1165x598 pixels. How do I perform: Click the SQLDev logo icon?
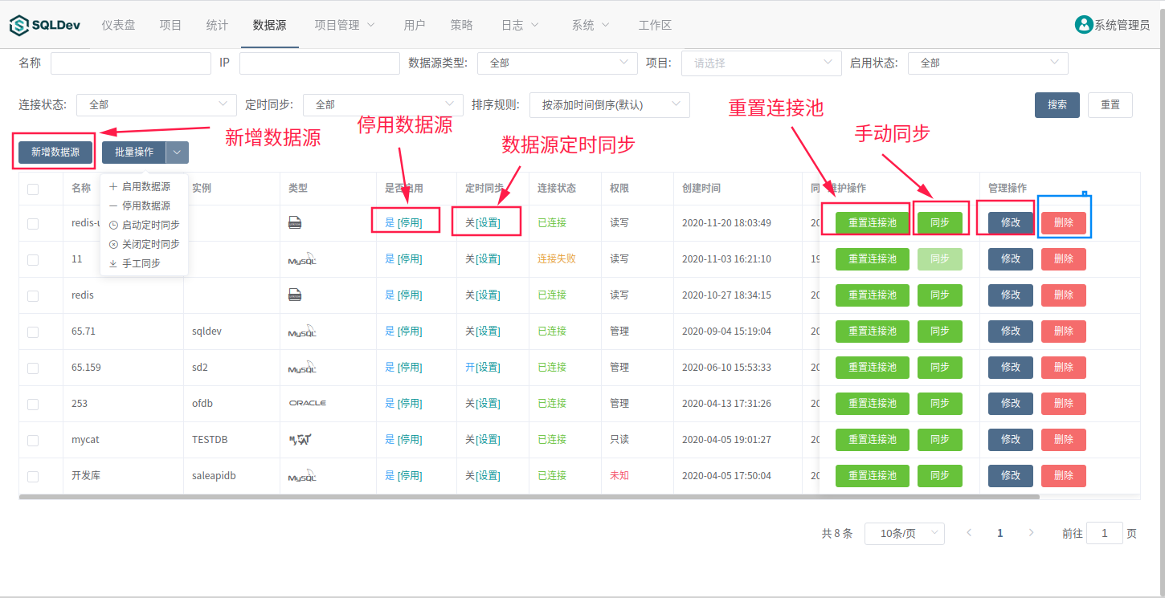[x=18, y=26]
